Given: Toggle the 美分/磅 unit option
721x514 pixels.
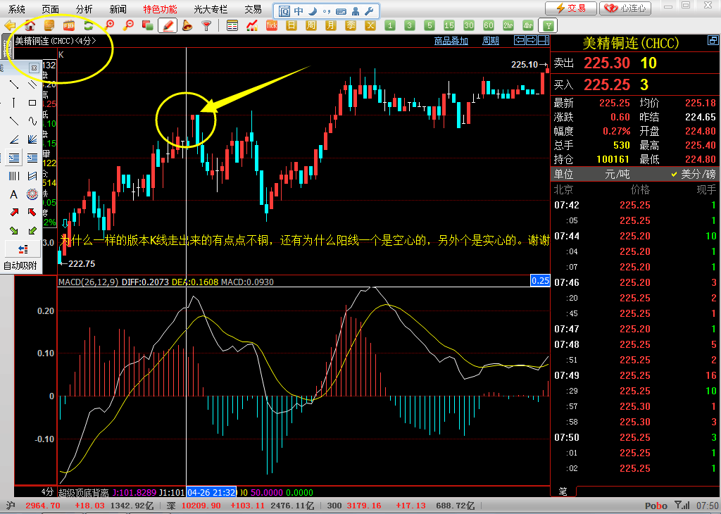Looking at the screenshot, I should click(693, 174).
